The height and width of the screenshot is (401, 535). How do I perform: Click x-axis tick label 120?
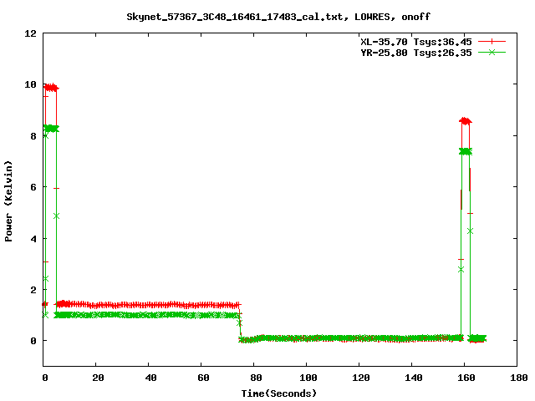pos(361,378)
